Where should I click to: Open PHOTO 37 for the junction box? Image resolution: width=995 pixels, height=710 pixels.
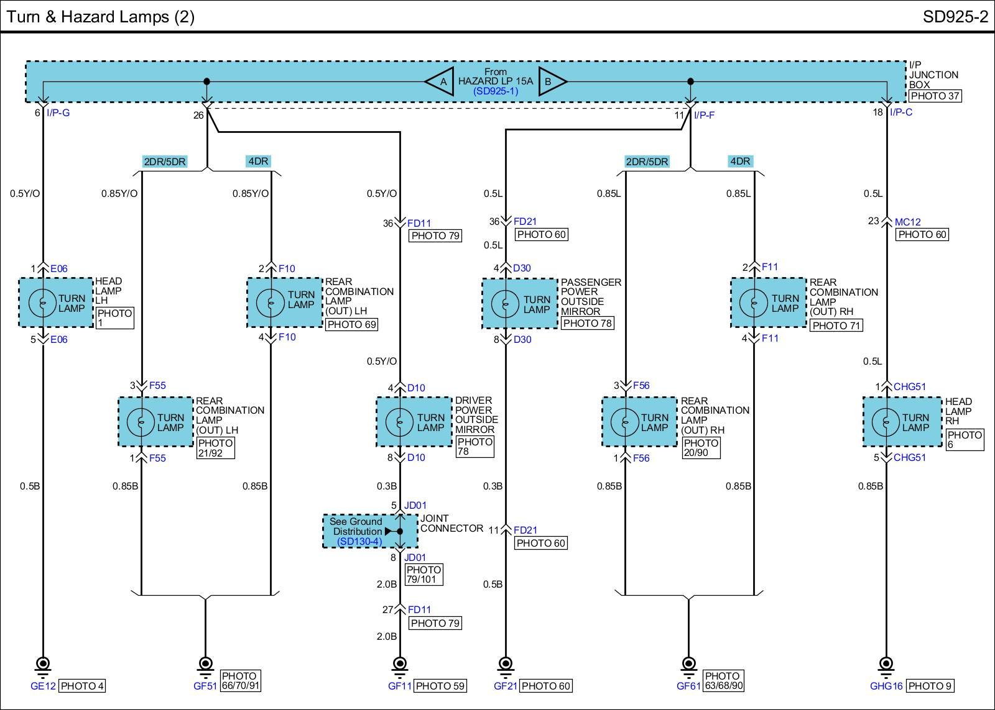(935, 96)
